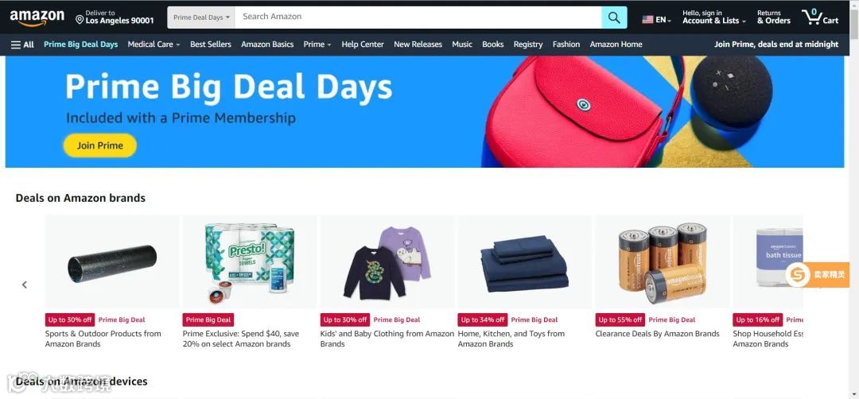Open Returns & Orders link
This screenshot has height=399, width=859.
774,17
